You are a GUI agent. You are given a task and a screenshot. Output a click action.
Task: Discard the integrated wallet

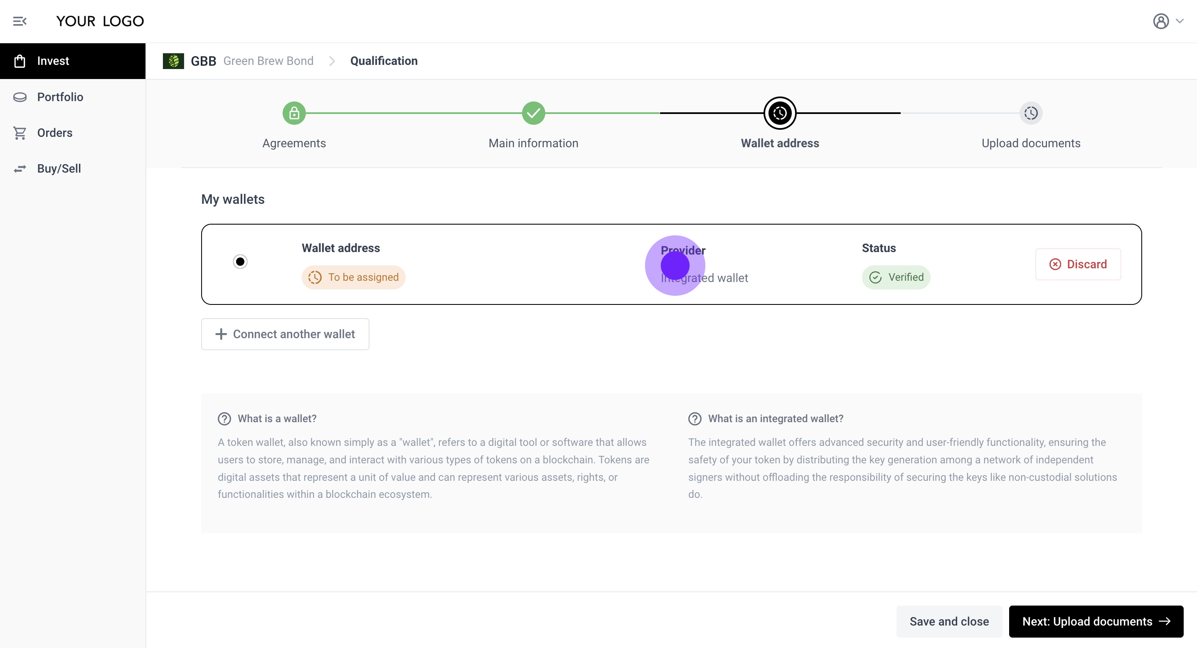pos(1078,264)
